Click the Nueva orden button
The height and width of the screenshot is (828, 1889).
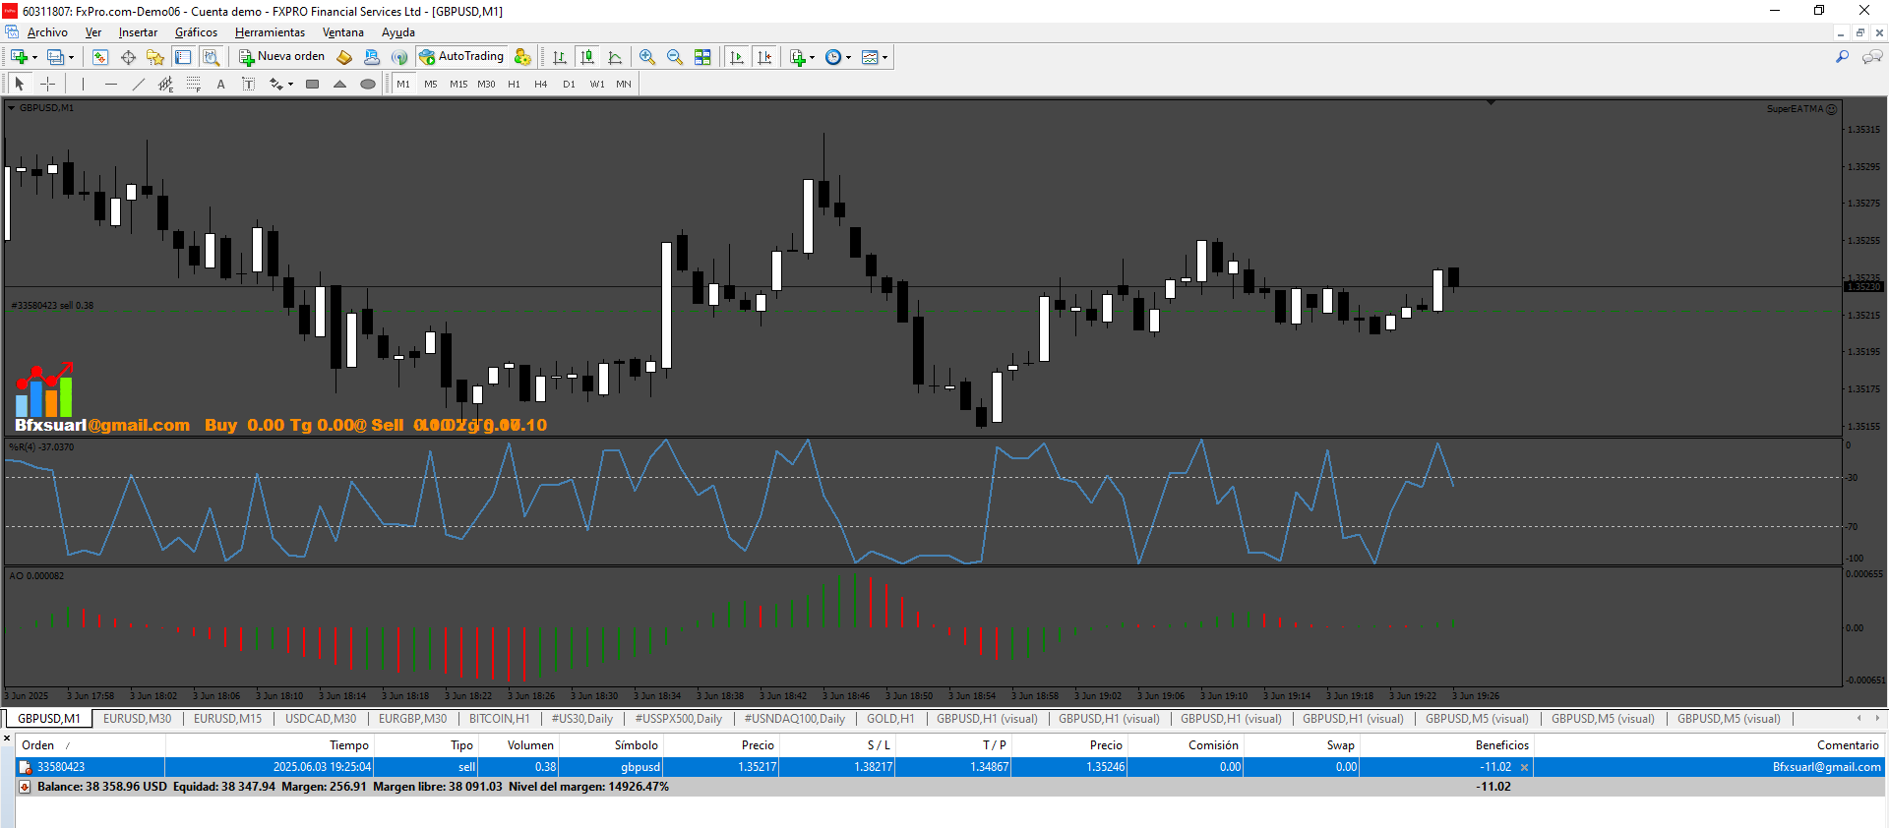281,57
